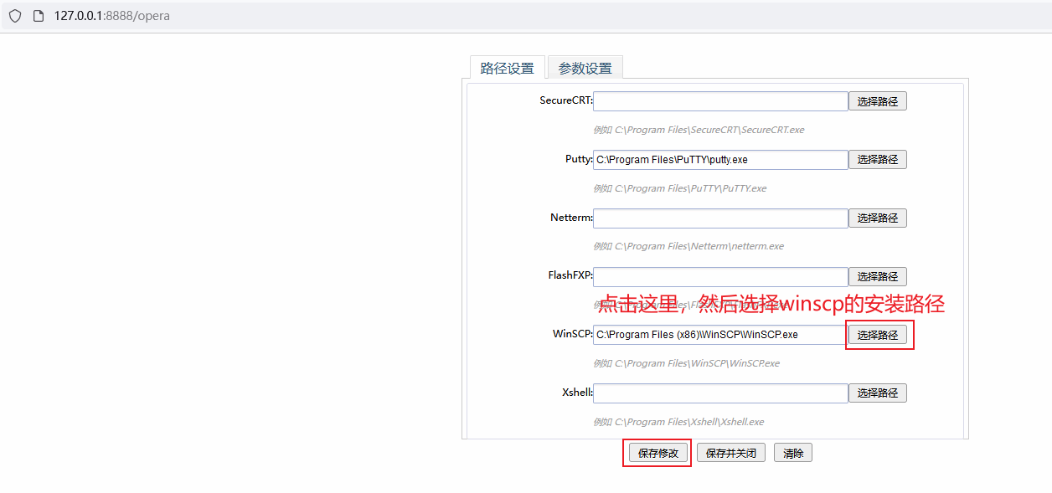Choose path button for Netterm row

[877, 218]
